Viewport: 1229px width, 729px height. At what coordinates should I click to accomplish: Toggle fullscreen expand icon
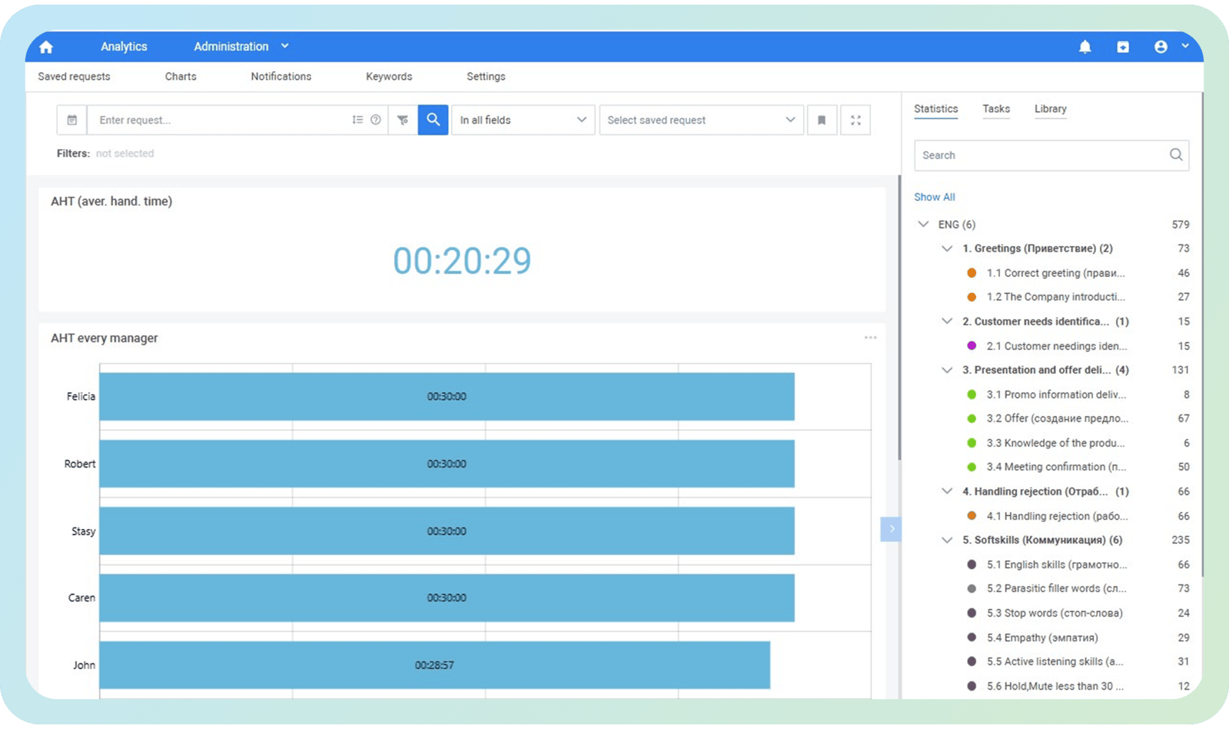(855, 120)
